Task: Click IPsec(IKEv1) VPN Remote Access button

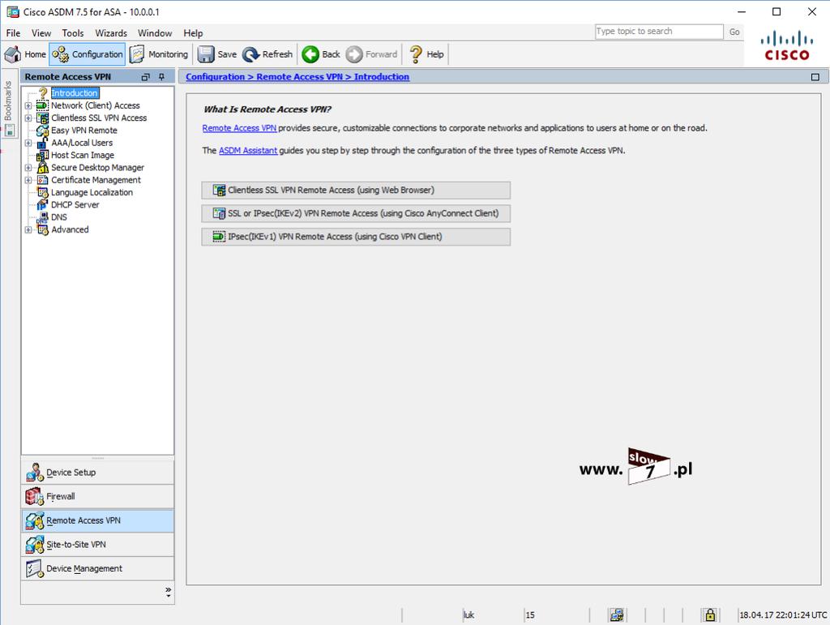Action: click(356, 237)
